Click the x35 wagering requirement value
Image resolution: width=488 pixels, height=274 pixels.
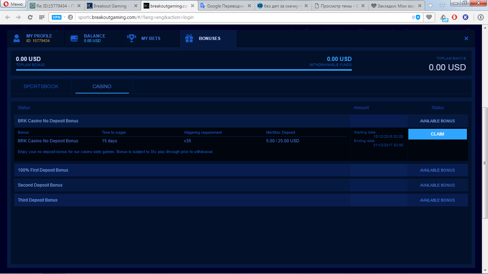point(188,141)
